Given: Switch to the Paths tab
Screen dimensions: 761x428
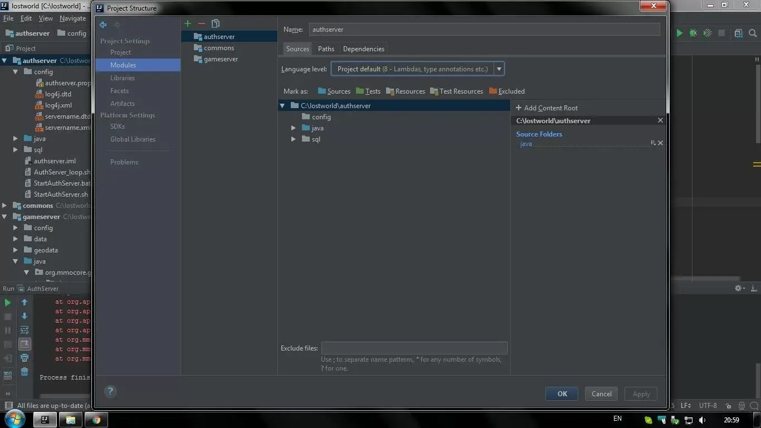Looking at the screenshot, I should [326, 49].
